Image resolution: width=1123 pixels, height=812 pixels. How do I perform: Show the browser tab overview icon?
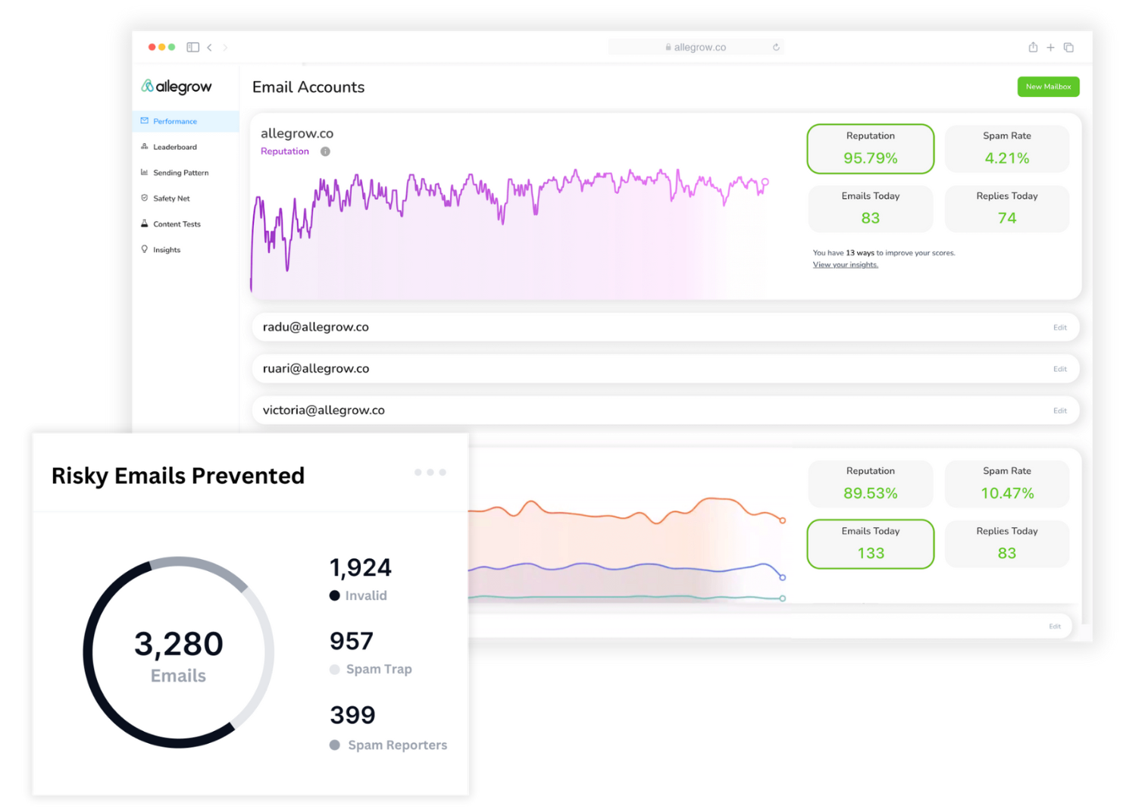(x=1068, y=47)
